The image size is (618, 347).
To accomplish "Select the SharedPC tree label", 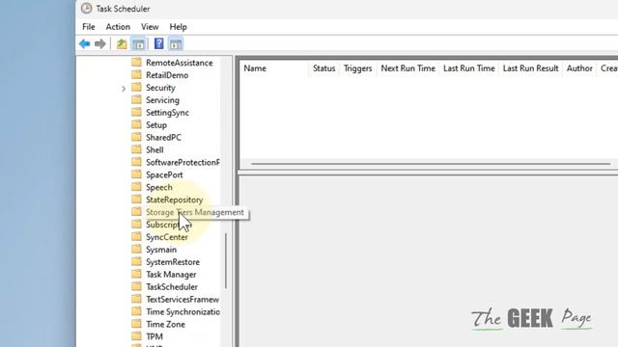I will tap(163, 137).
